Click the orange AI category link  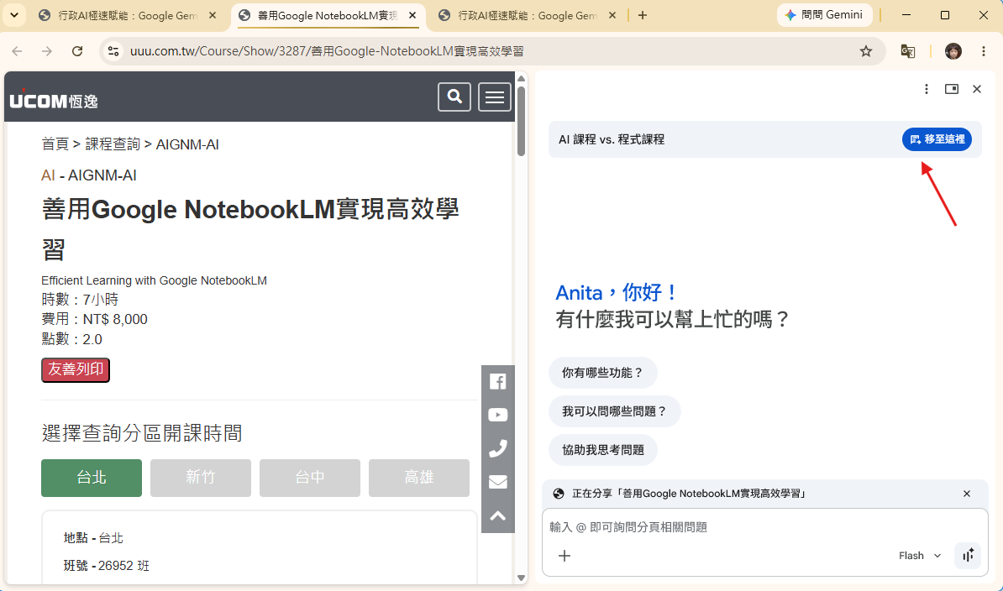[48, 175]
